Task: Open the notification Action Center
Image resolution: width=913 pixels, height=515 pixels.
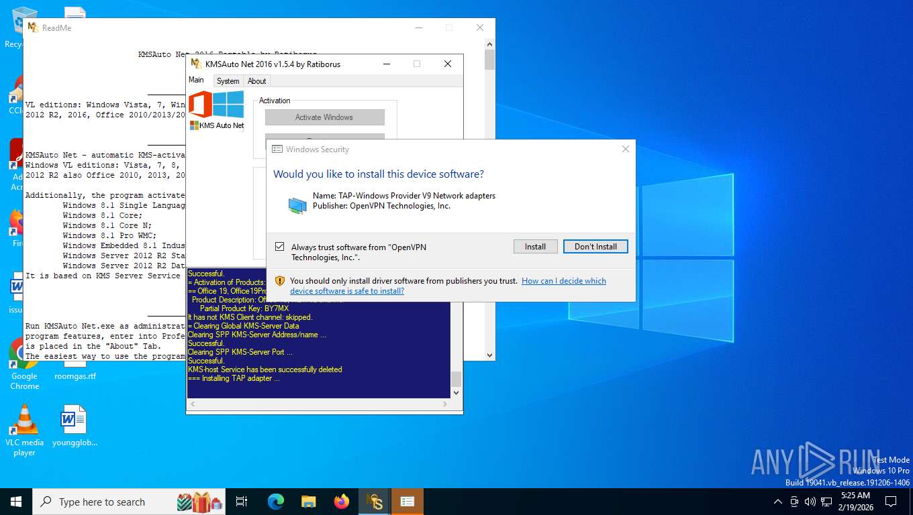Action: [891, 502]
